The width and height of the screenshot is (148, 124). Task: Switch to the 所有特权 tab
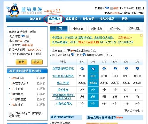pos(115,29)
